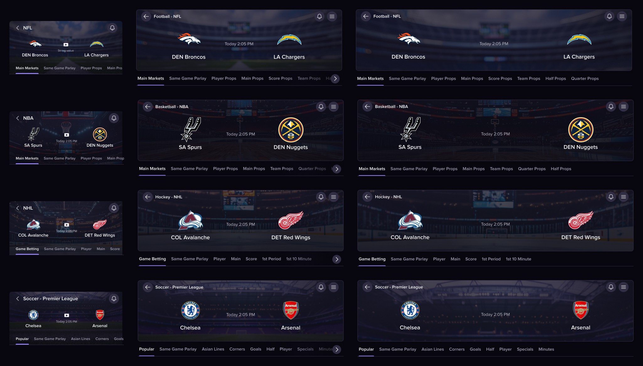Open hamburger menu on middle Football - NFL card
This screenshot has height=366, width=643.
pos(332,17)
